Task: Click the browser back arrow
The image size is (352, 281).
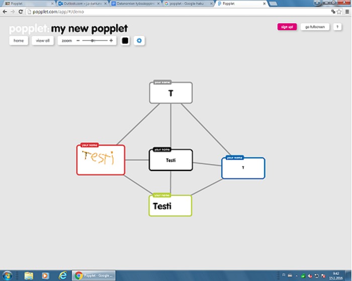Action: pos(5,11)
